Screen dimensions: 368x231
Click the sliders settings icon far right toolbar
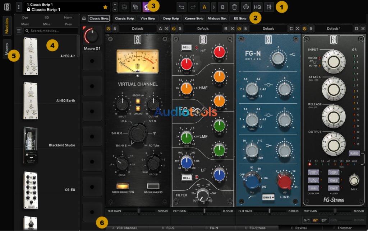pos(269,7)
